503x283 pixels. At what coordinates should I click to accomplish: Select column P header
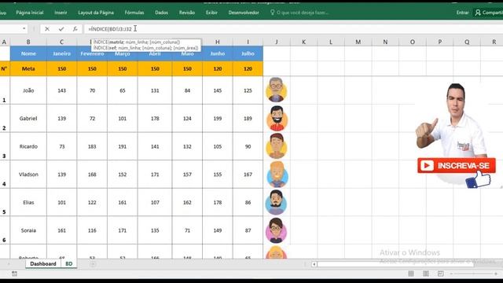pyautogui.click(x=439, y=42)
